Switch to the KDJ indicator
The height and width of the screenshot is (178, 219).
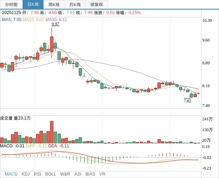point(25,174)
